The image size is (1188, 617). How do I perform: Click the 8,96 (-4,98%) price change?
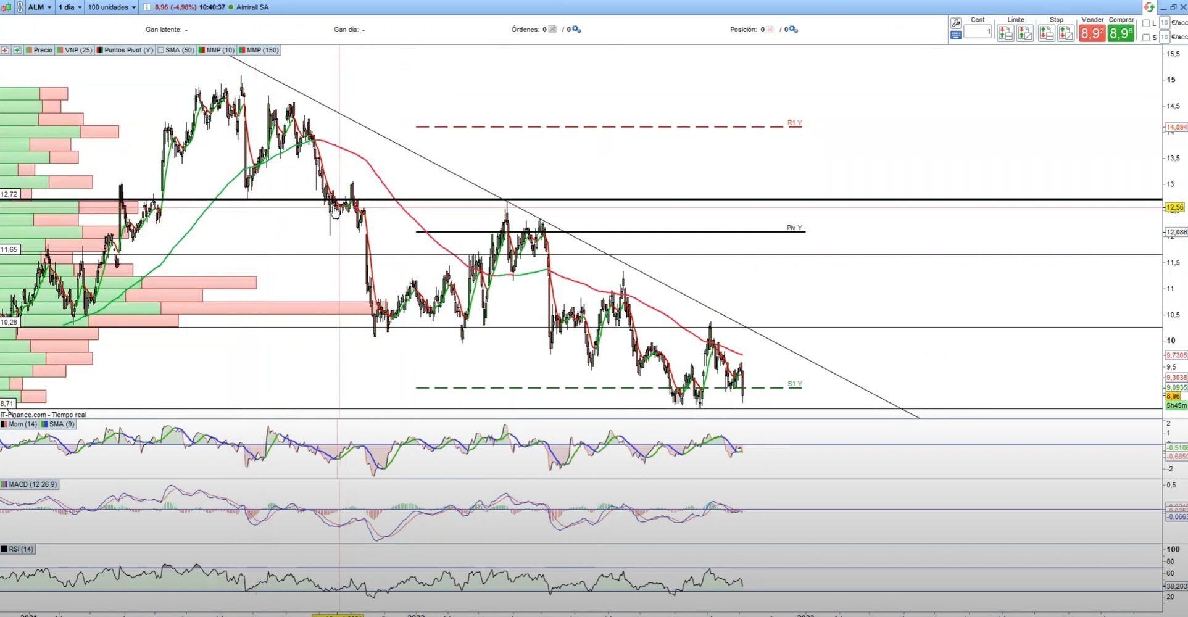pyautogui.click(x=175, y=7)
